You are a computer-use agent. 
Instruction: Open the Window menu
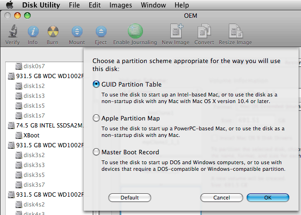pos(153,5)
